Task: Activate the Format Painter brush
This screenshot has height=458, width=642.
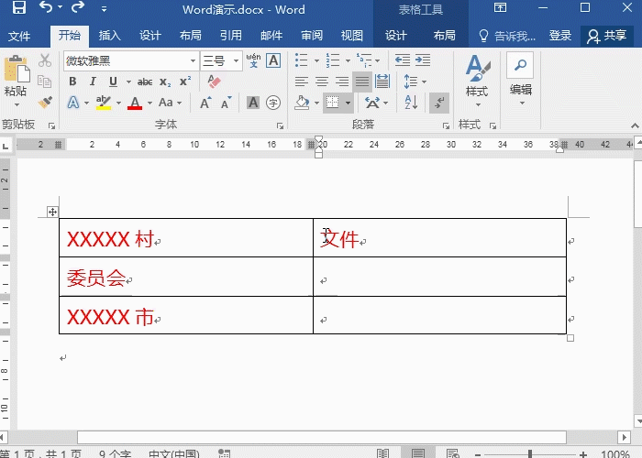Action: point(45,102)
